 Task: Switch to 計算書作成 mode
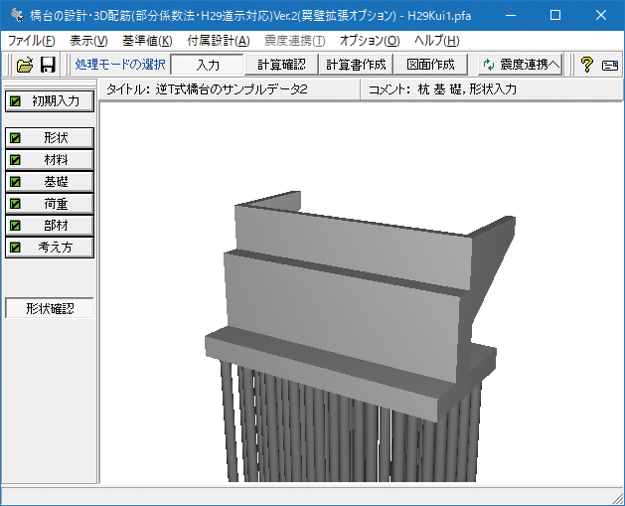pos(356,65)
